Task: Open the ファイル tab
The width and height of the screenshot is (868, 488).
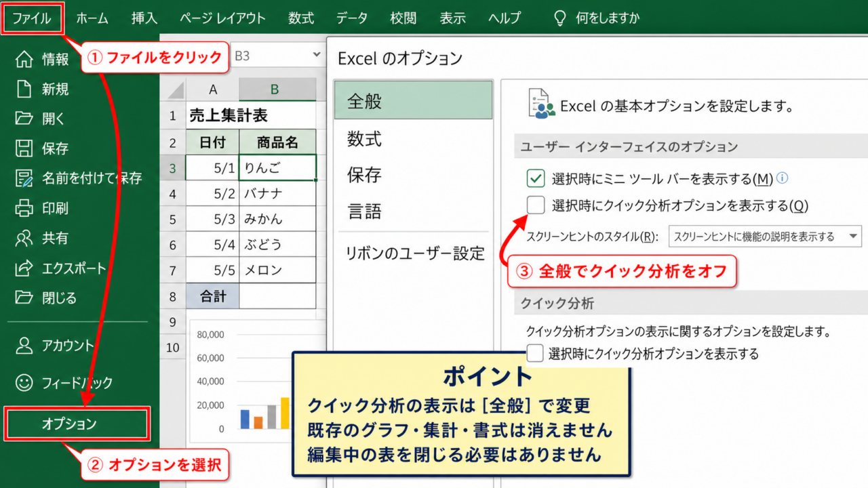Action: pos(32,18)
